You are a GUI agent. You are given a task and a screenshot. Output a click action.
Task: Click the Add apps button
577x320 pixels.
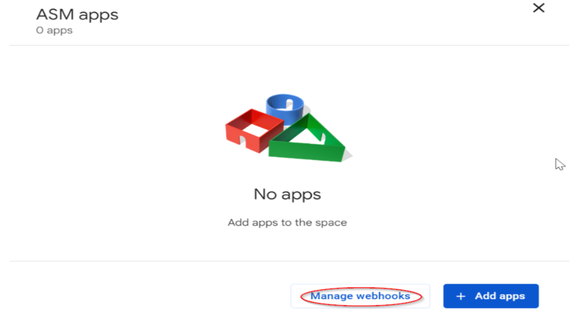491,296
